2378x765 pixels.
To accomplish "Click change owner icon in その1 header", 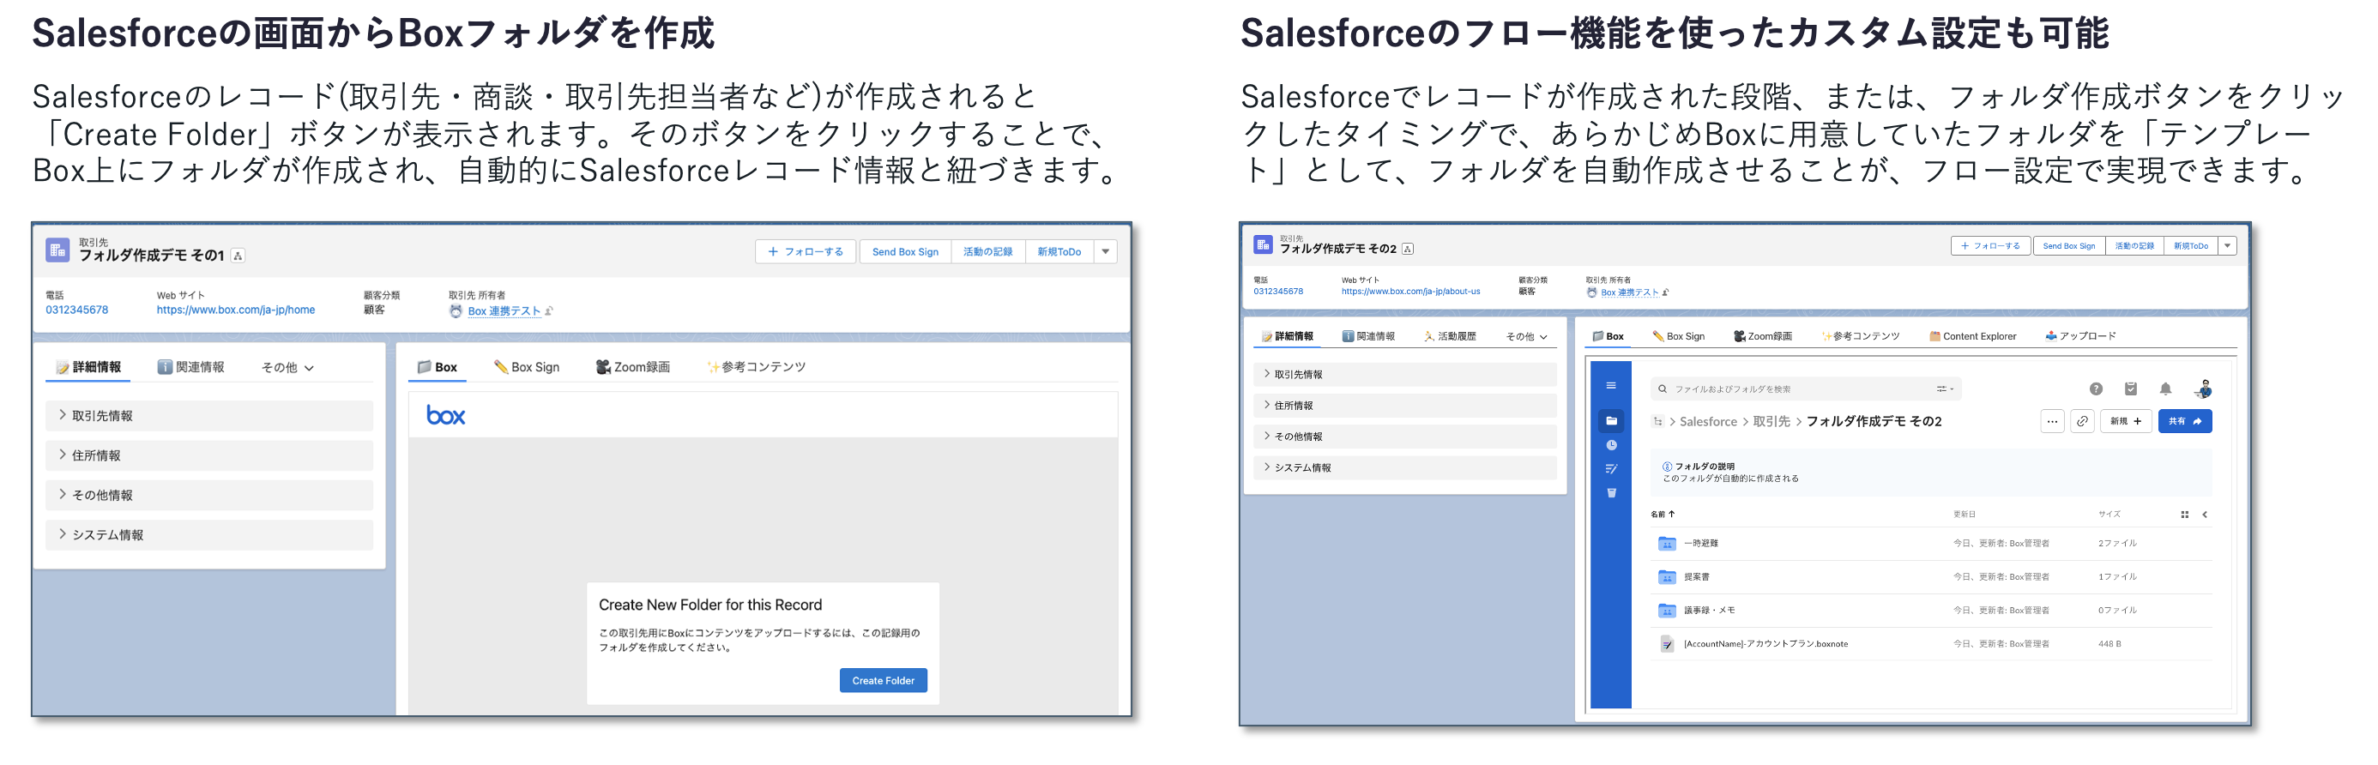I will click(x=549, y=311).
